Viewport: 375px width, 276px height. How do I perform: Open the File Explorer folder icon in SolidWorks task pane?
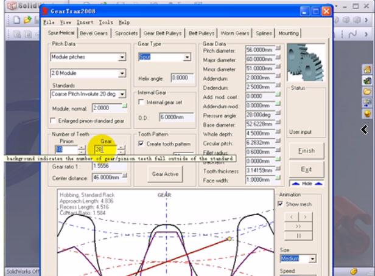click(x=367, y=92)
